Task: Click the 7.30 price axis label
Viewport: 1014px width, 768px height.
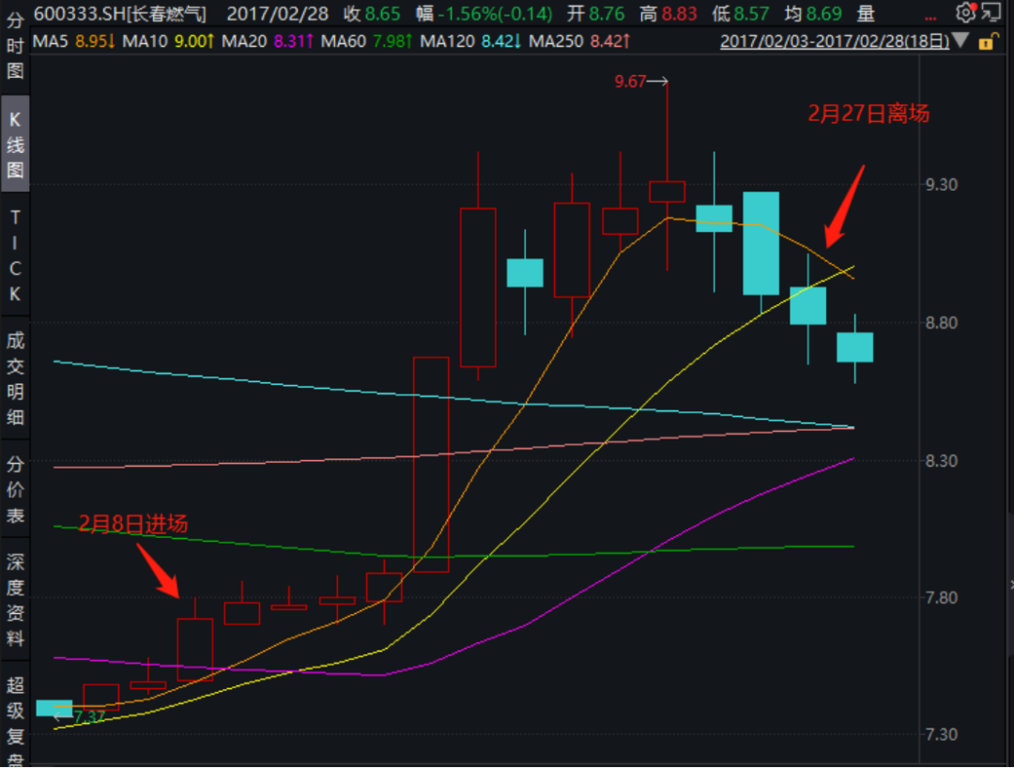Action: (x=941, y=735)
